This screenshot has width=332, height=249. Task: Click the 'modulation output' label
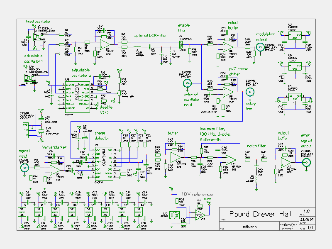pyautogui.click(x=266, y=37)
